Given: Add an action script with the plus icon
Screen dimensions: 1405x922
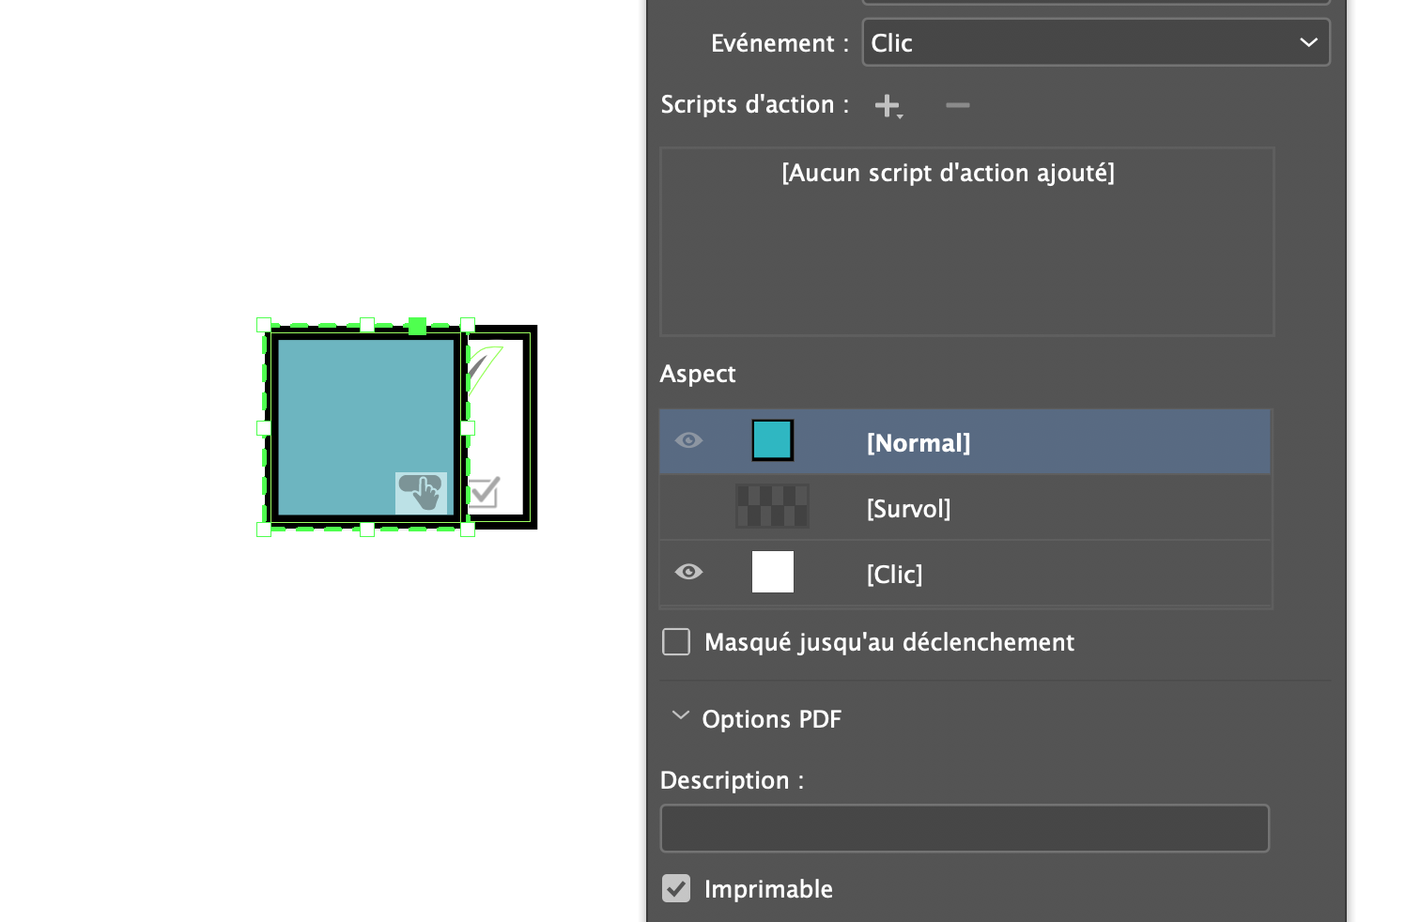Looking at the screenshot, I should point(888,105).
